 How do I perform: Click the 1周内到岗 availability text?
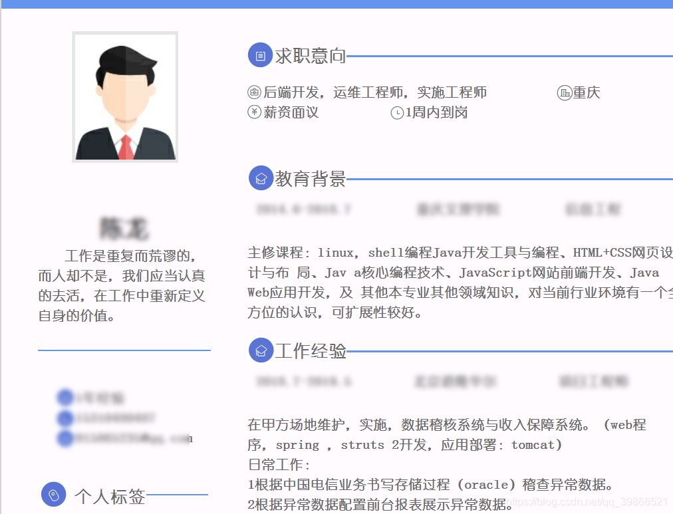(436, 112)
